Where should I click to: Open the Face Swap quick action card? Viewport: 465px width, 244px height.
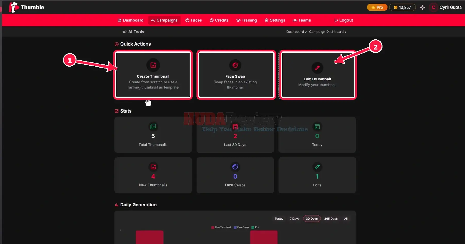pos(236,75)
